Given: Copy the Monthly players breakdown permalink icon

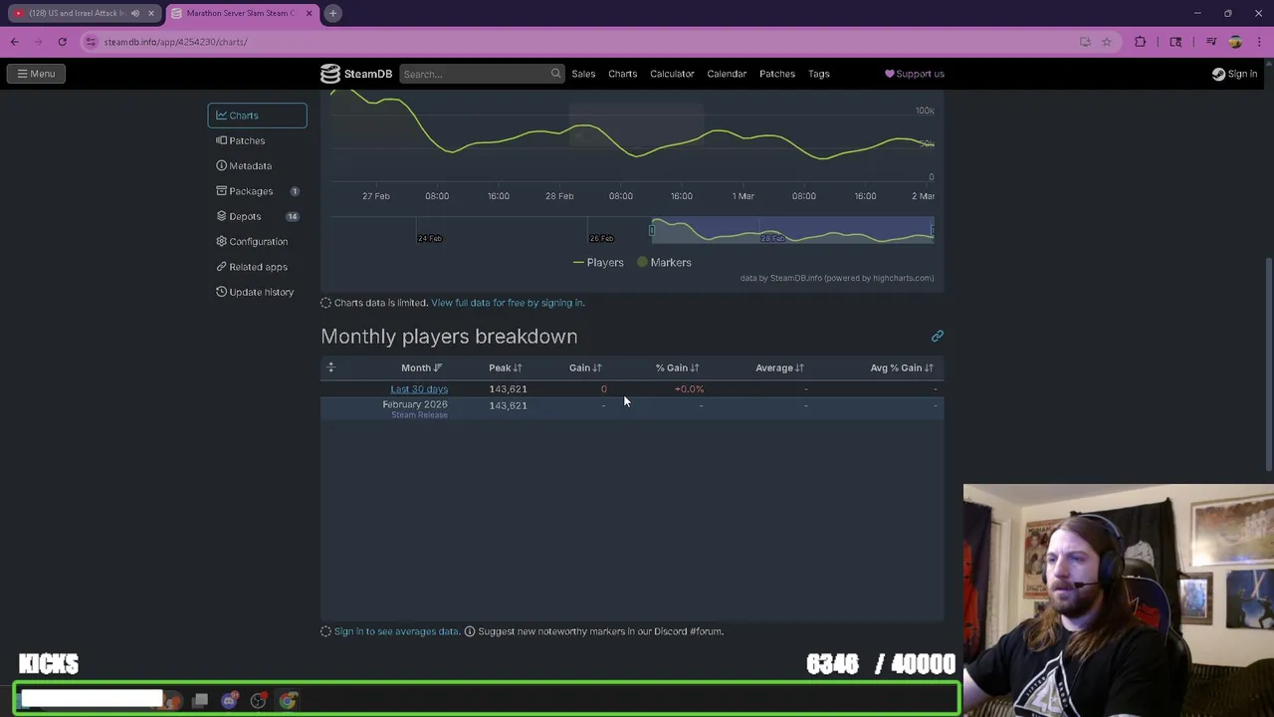Looking at the screenshot, I should tap(937, 337).
